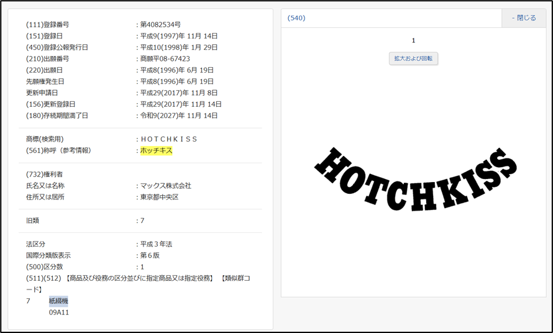Click the 拡大および回転 button

coord(413,58)
